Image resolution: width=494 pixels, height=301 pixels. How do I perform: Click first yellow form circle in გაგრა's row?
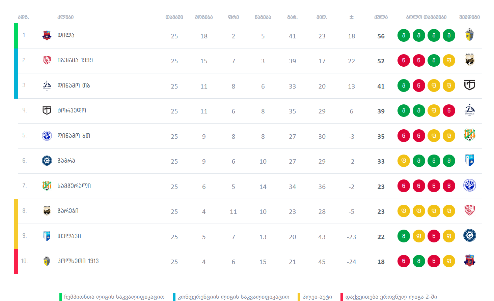(404, 161)
